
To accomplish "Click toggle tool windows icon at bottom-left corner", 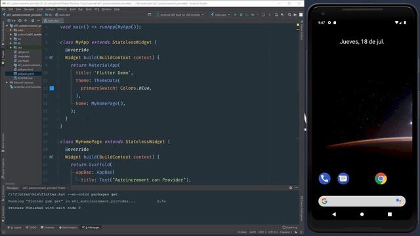I will [x=3, y=232].
